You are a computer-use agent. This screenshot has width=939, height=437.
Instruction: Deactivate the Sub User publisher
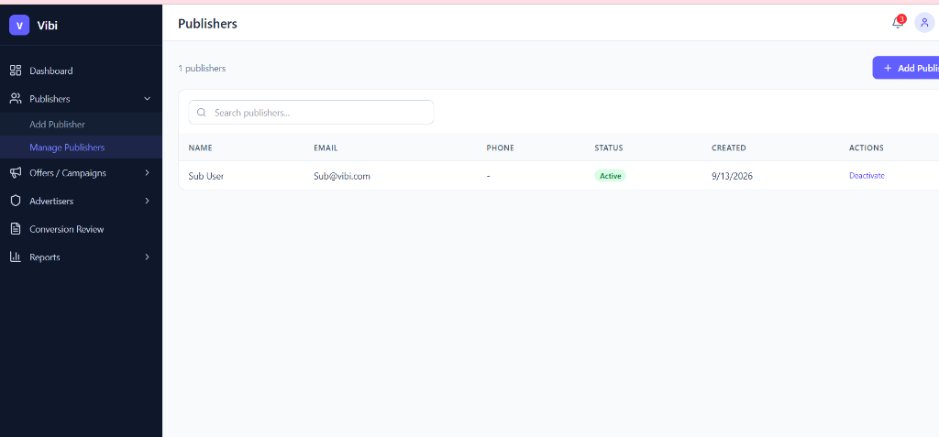coord(867,176)
